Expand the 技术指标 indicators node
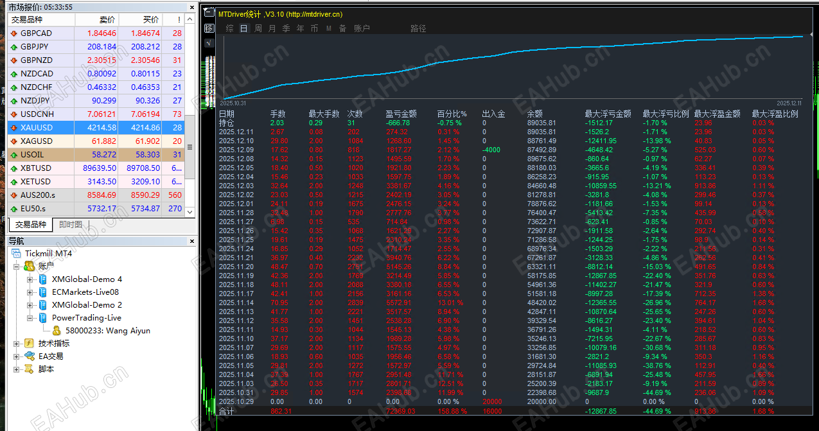The width and height of the screenshot is (819, 431). point(17,344)
